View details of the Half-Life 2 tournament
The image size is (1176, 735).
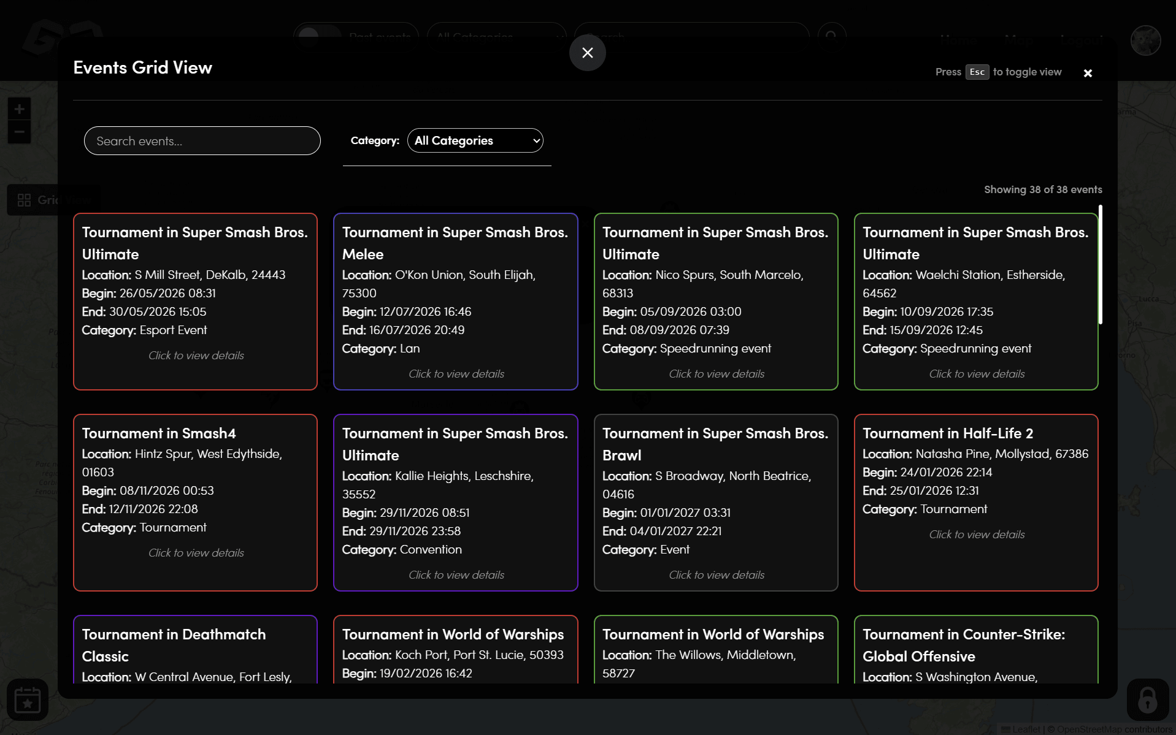976,534
